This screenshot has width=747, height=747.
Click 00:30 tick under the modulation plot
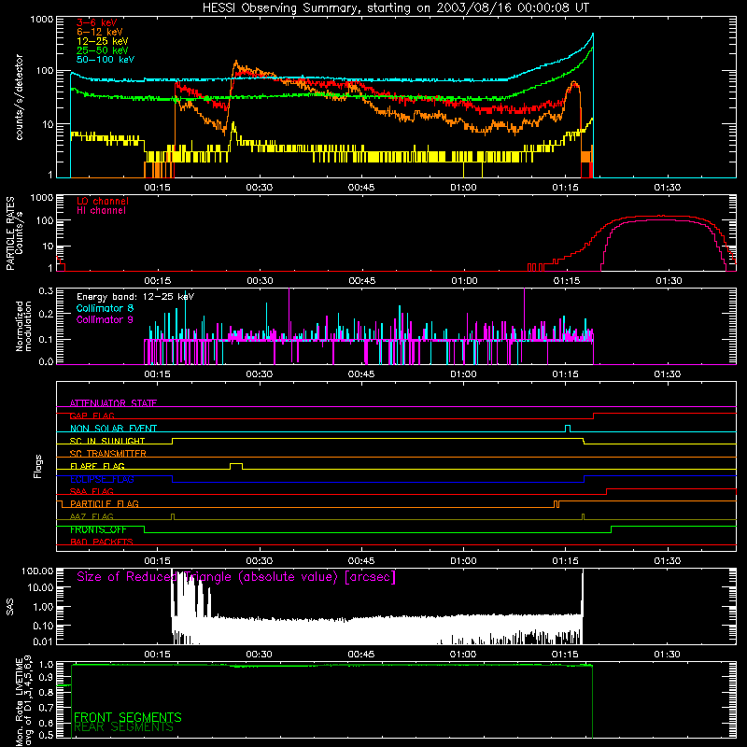[260, 374]
